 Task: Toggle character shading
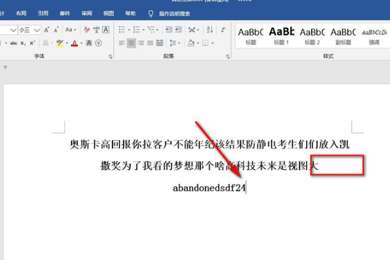click(x=88, y=43)
